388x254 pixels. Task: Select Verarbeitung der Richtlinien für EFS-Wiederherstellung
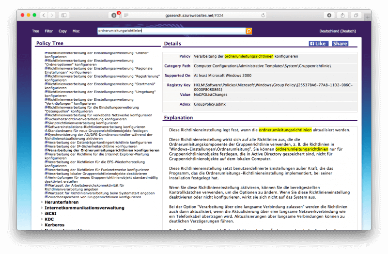95,164
